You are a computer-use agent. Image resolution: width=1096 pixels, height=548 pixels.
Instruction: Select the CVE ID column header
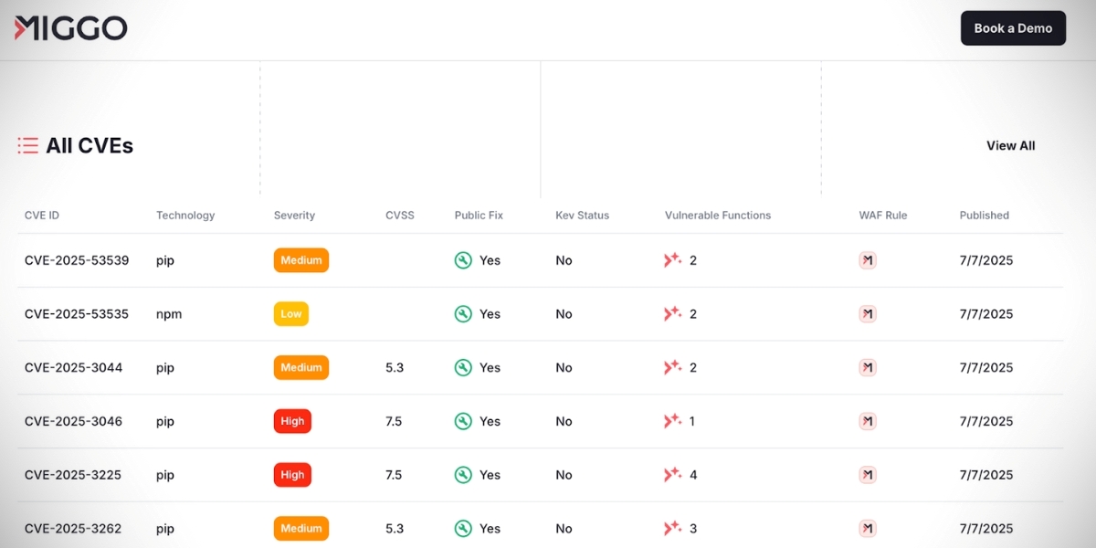coord(42,216)
